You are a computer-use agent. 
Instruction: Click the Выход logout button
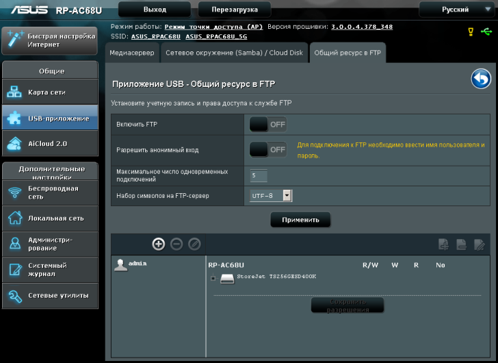155,10
